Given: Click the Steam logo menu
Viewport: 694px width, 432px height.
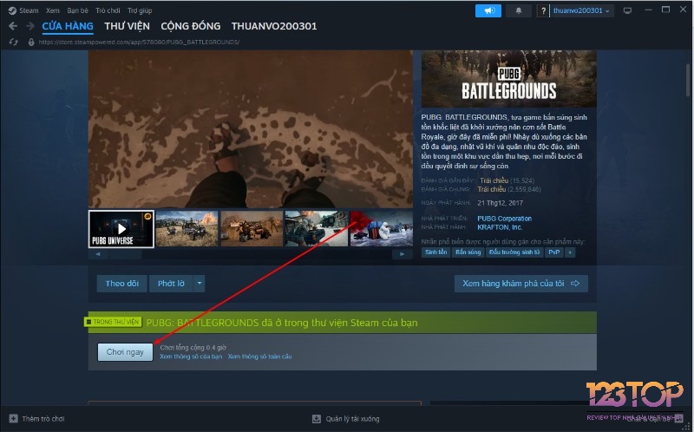Looking at the screenshot, I should [23, 10].
